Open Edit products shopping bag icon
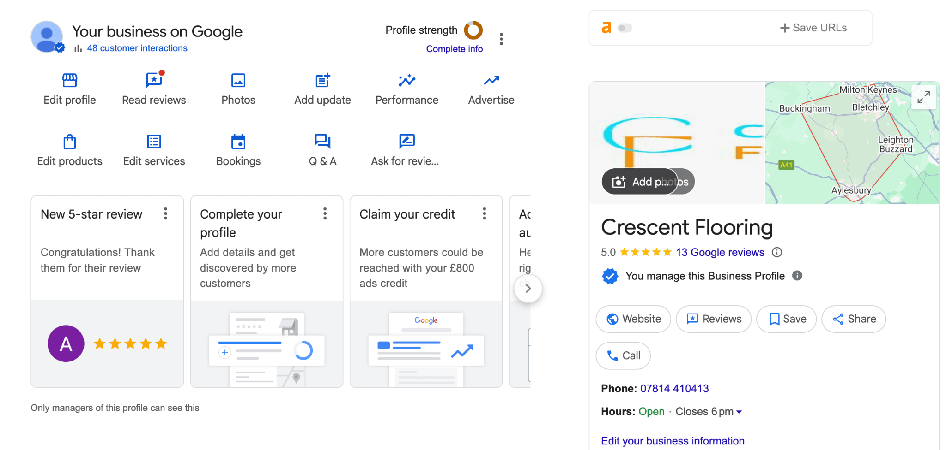 (70, 142)
